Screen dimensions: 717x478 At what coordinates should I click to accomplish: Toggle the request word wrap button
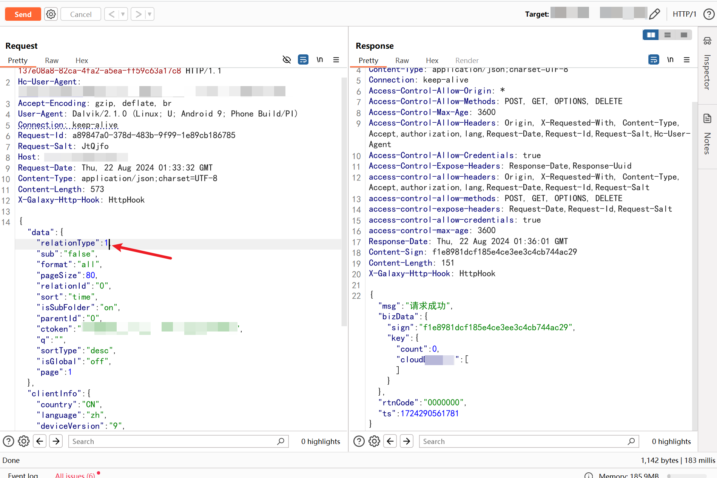pyautogui.click(x=303, y=60)
